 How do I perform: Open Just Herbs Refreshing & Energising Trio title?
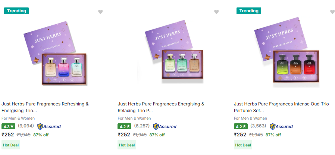pyautogui.click(x=45, y=107)
